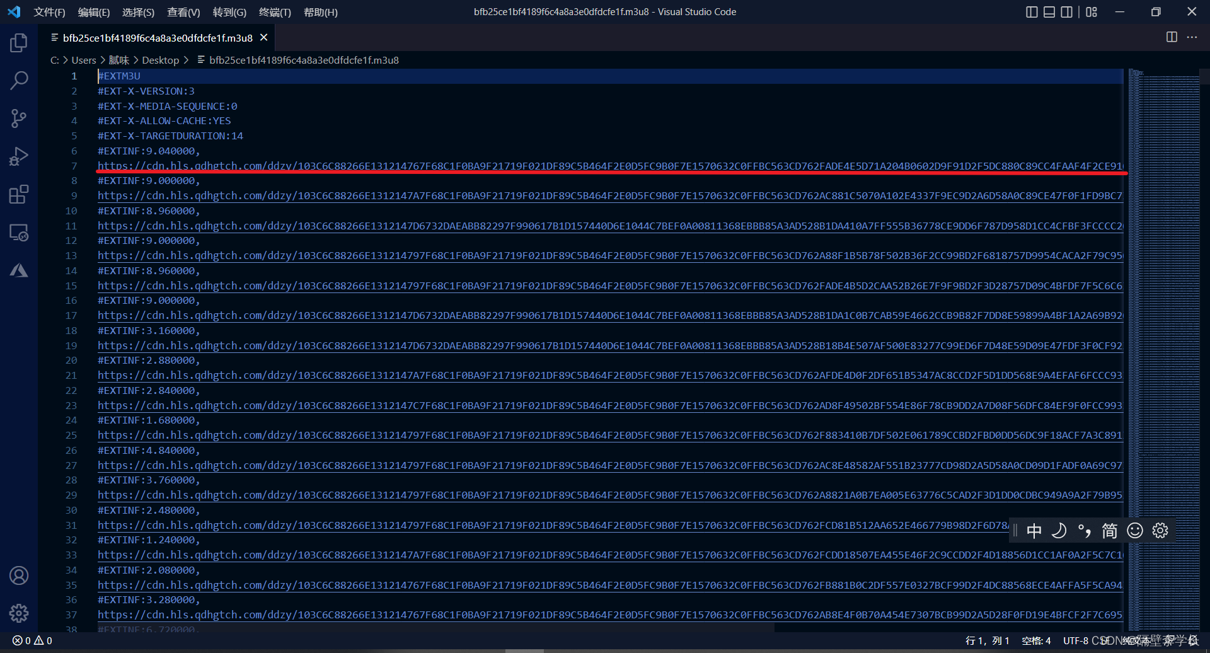Click #EXTINF:4.840000, on line 26

(149, 450)
